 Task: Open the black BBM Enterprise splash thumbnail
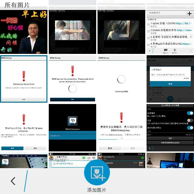point(72,128)
